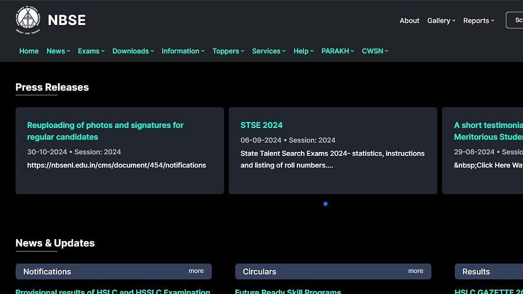
Task: Expand the Exams dropdown menu
Action: 91,51
